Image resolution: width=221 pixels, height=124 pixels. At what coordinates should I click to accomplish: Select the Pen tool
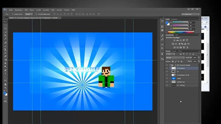(6, 70)
